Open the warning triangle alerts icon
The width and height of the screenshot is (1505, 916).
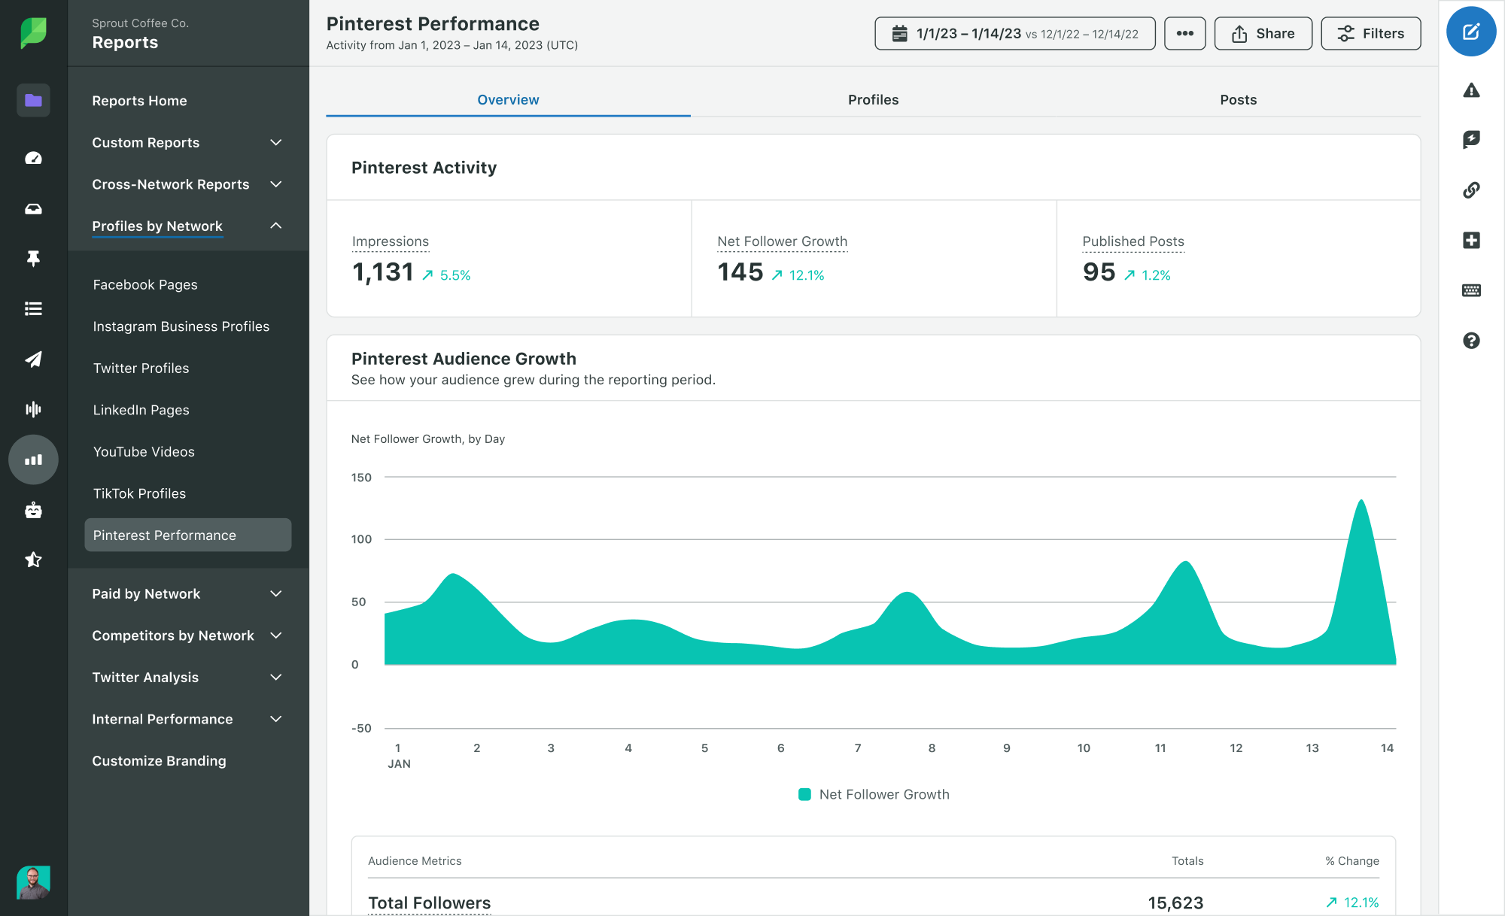(1471, 90)
